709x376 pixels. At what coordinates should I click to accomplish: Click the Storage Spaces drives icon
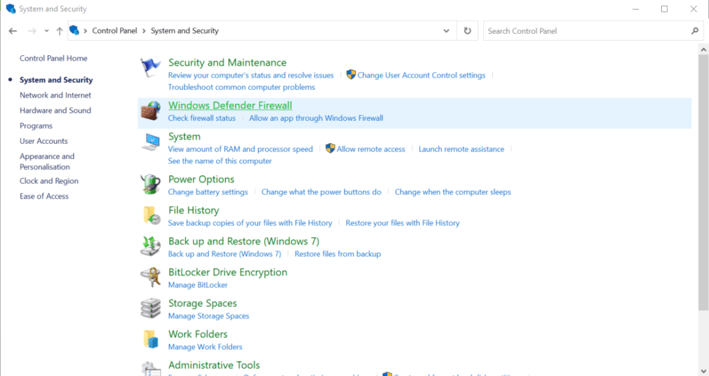[x=150, y=308]
